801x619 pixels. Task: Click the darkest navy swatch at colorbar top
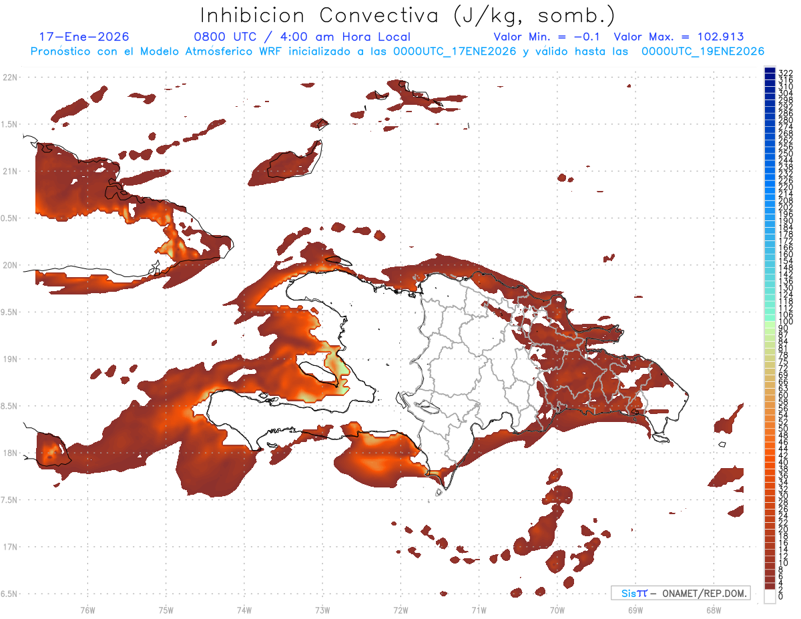click(770, 70)
